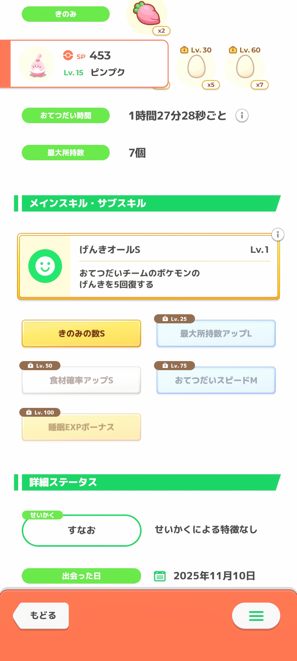Select locked 睡眠EXPボーナス sub skill
This screenshot has height=661, width=297.
click(81, 427)
